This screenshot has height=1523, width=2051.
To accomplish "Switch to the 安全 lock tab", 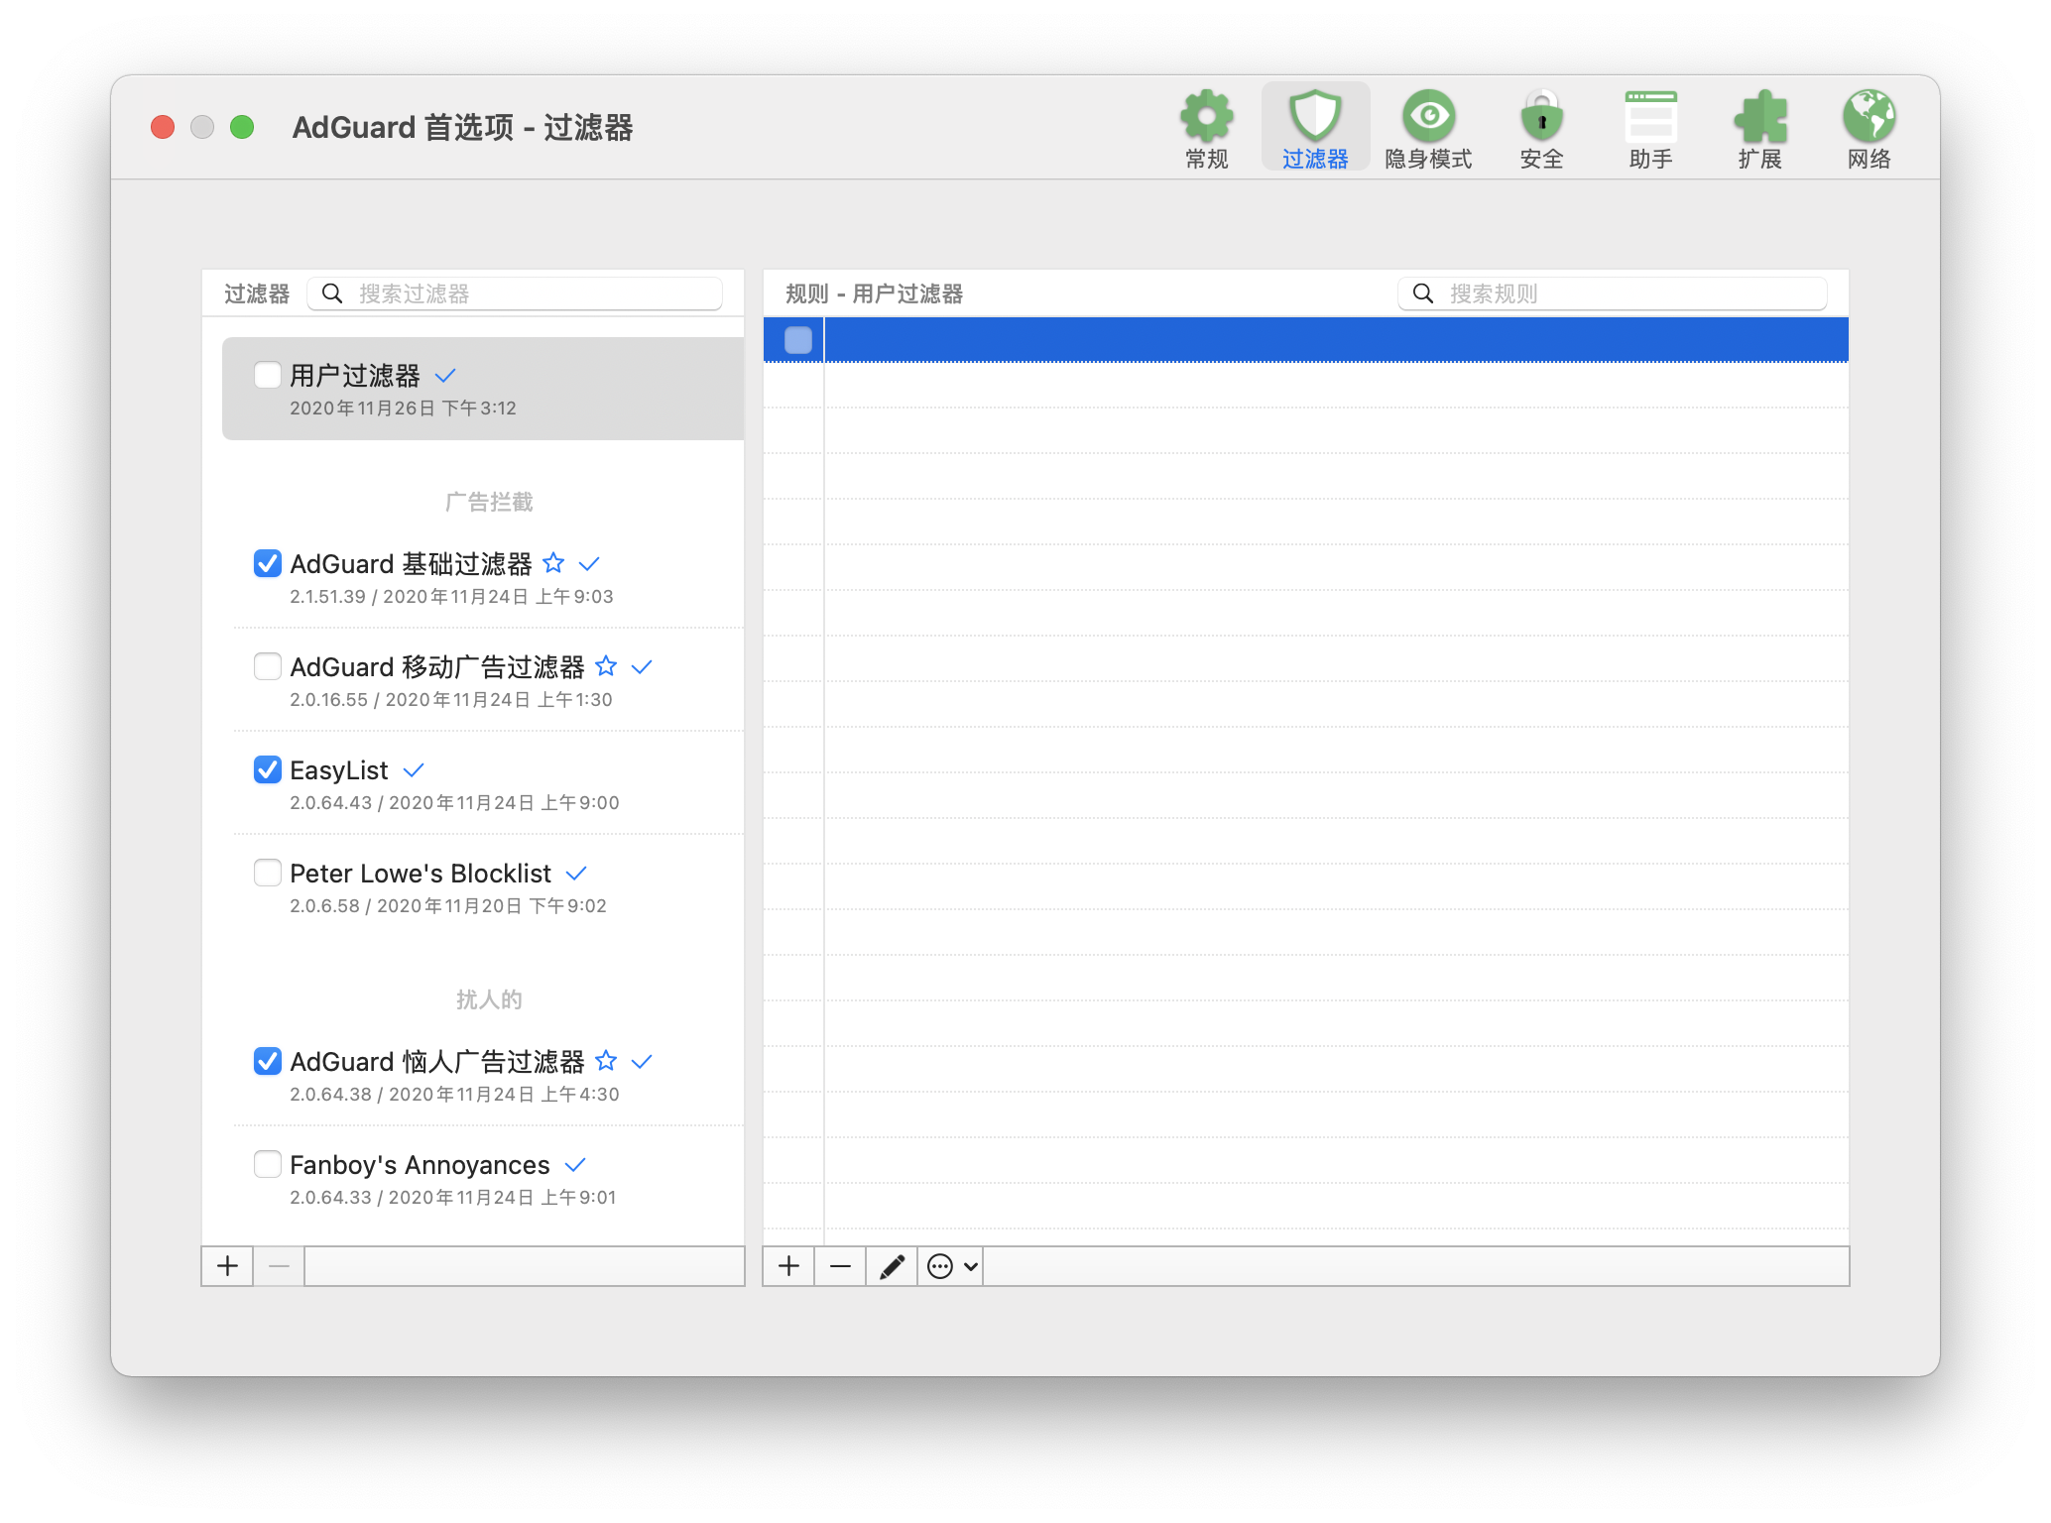I will pyautogui.click(x=1541, y=129).
